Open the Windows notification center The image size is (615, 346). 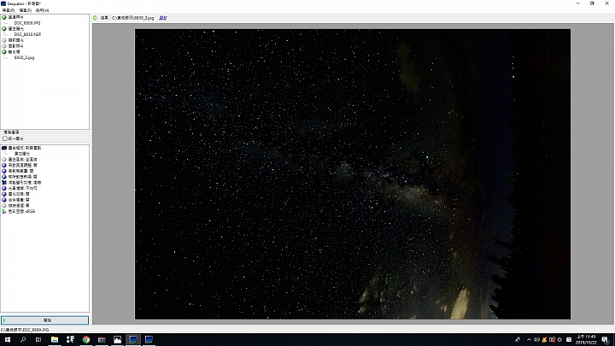(606, 340)
